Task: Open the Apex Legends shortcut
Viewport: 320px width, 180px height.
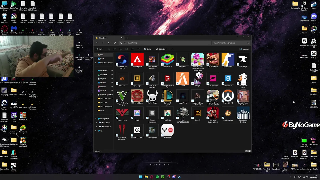Action: tap(137, 60)
